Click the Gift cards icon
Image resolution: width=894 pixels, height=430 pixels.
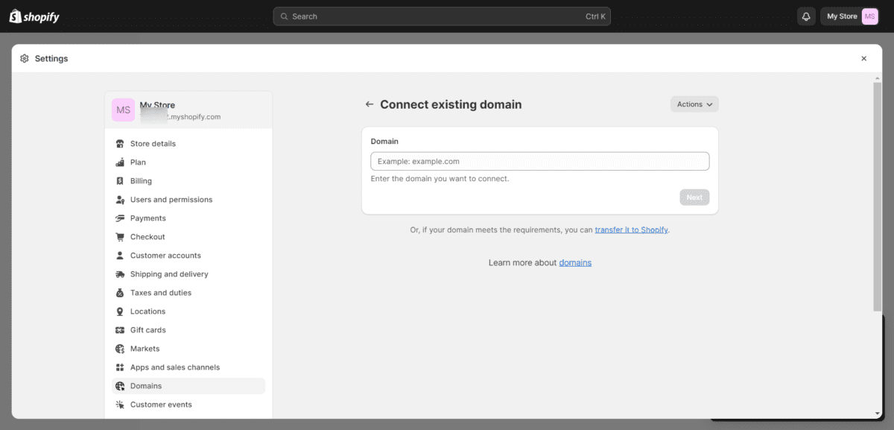pos(120,329)
